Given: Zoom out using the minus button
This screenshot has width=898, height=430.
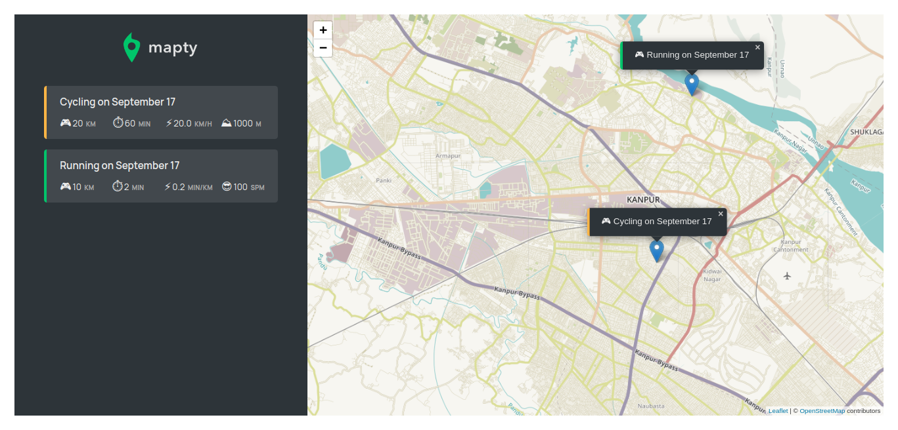Looking at the screenshot, I should pos(323,48).
